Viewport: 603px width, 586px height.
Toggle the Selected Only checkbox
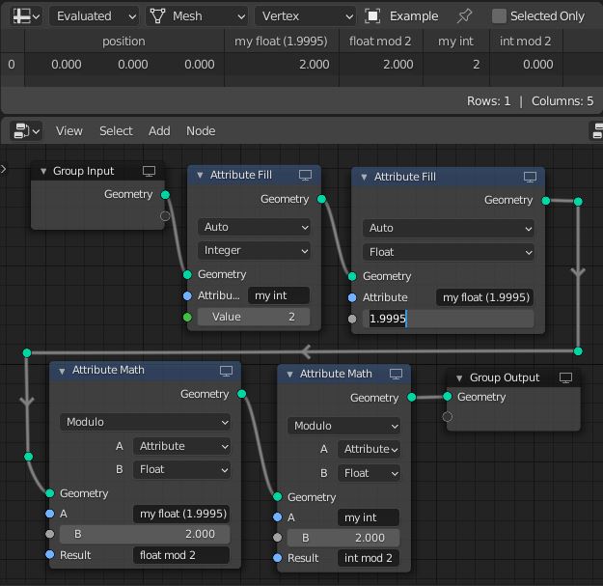click(499, 16)
